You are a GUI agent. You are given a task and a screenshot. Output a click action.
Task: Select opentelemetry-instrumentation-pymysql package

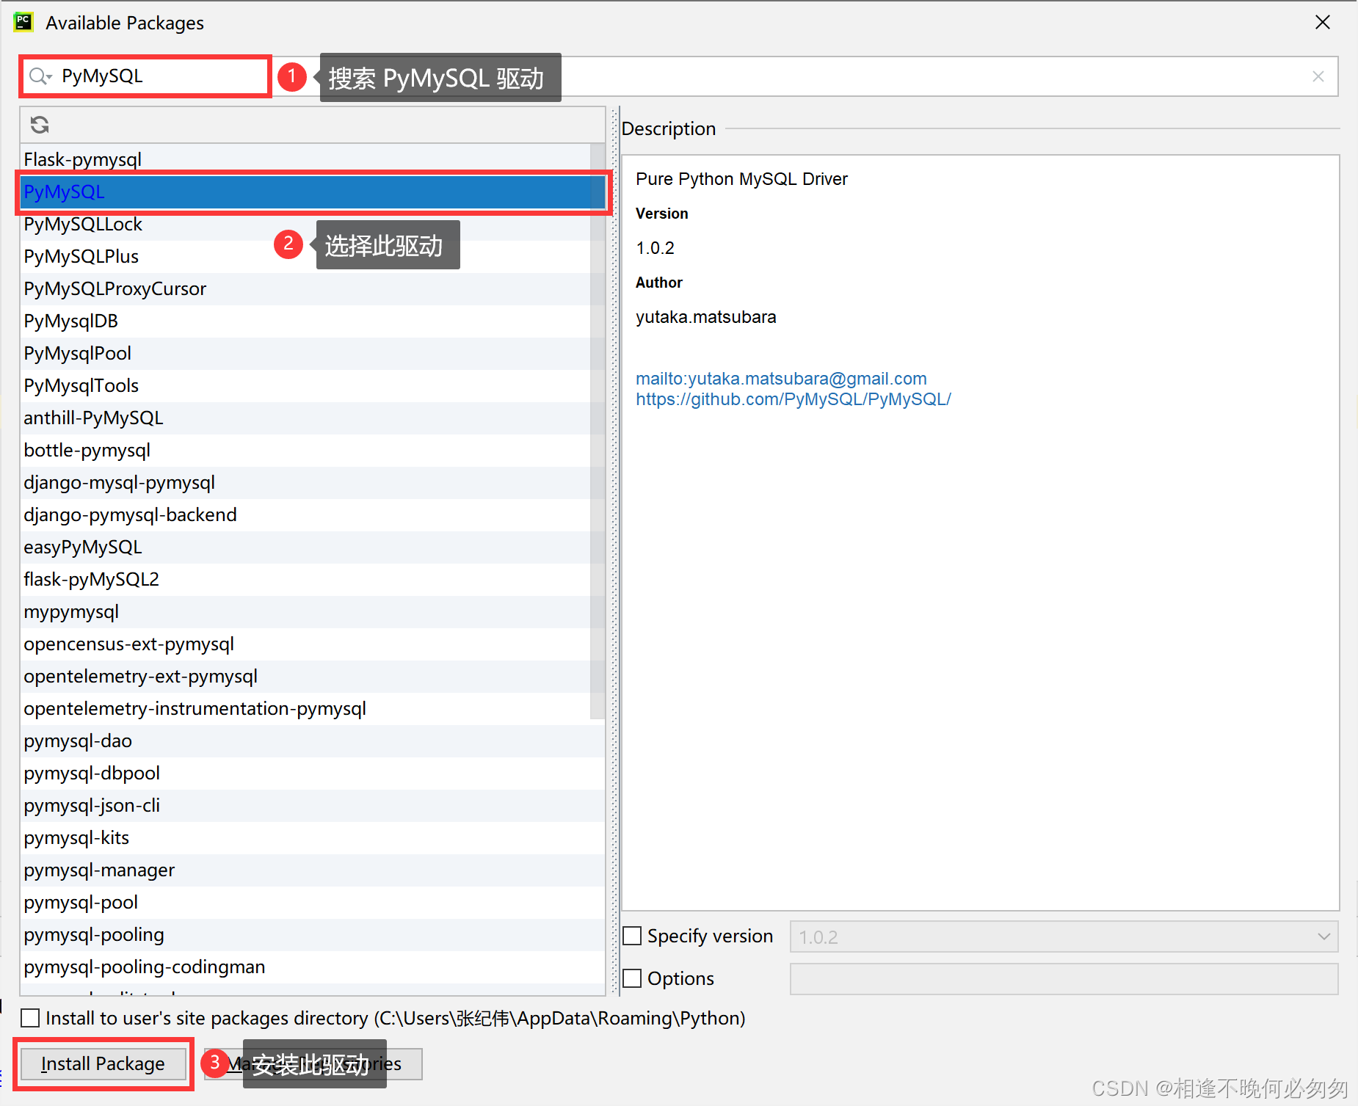click(305, 708)
